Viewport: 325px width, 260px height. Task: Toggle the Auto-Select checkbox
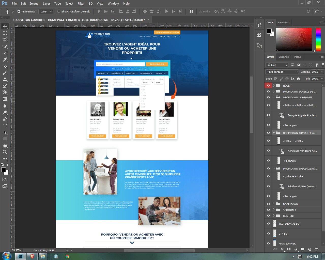pyautogui.click(x=19, y=11)
